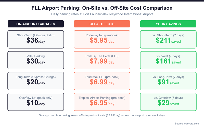Choose the Rodeway Inn $5.95/day card
This screenshot has height=127, width=204.
coord(102,39)
